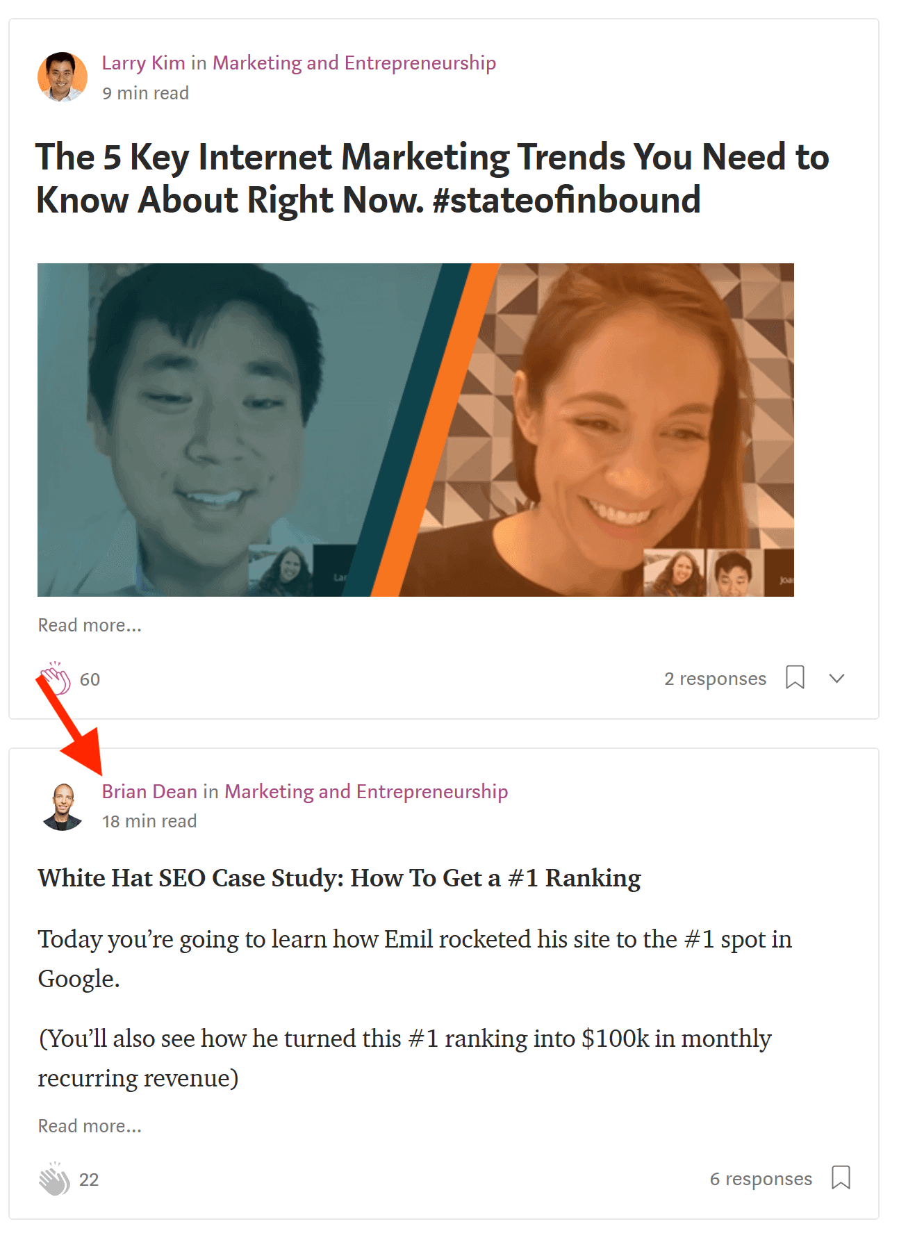Visit Larry Kim author link
Screen dimensions: 899x1240
pyautogui.click(x=143, y=63)
